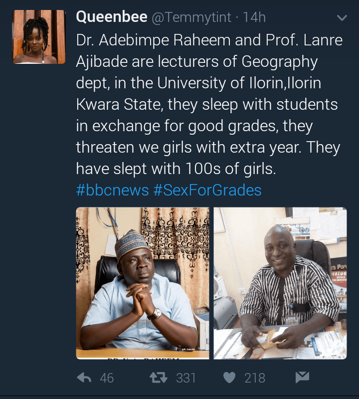Screen dimensions: 359x399
Task: Click the 14h timestamp
Action: point(254,17)
